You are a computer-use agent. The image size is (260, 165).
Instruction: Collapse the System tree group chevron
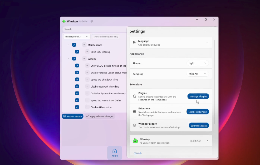[68, 59]
